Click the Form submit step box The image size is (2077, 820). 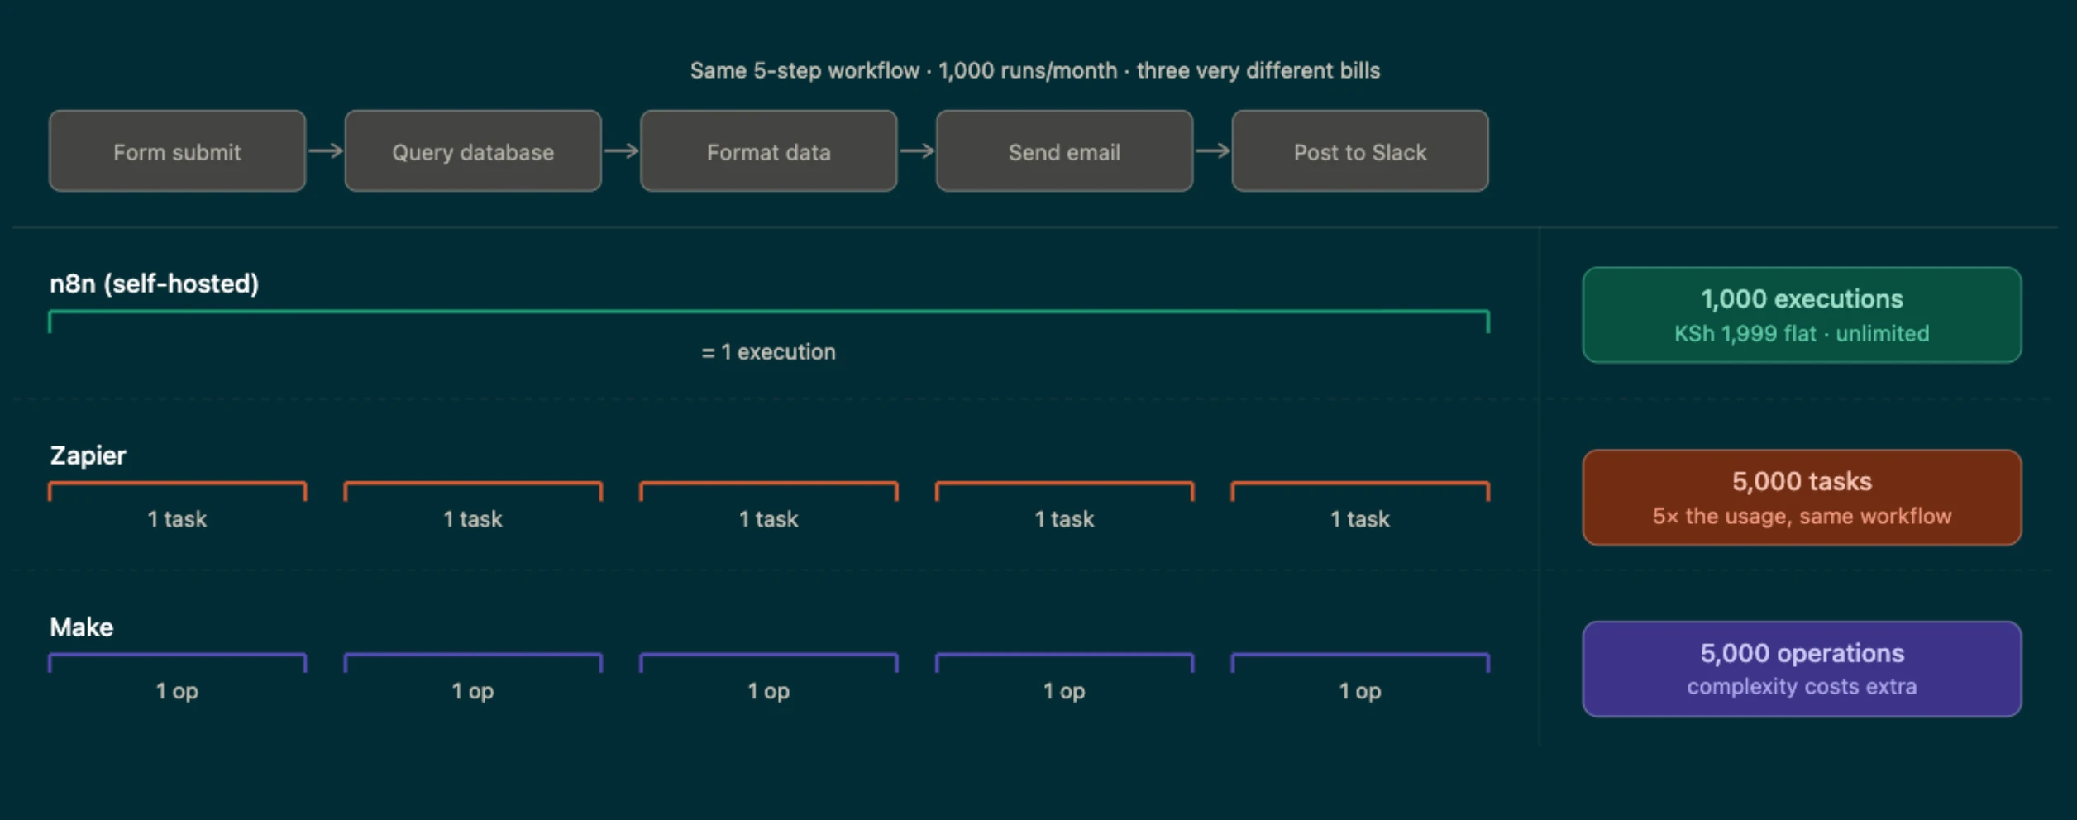point(177,151)
